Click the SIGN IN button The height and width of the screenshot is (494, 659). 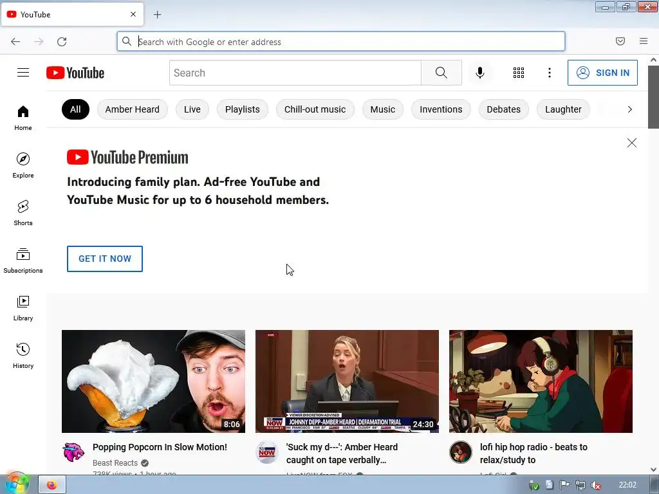pyautogui.click(x=602, y=73)
